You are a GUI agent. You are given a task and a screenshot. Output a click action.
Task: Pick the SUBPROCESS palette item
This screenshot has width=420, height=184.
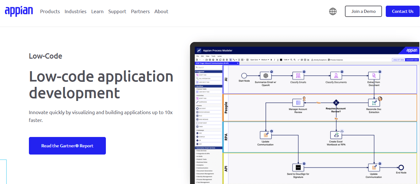coord(209,102)
